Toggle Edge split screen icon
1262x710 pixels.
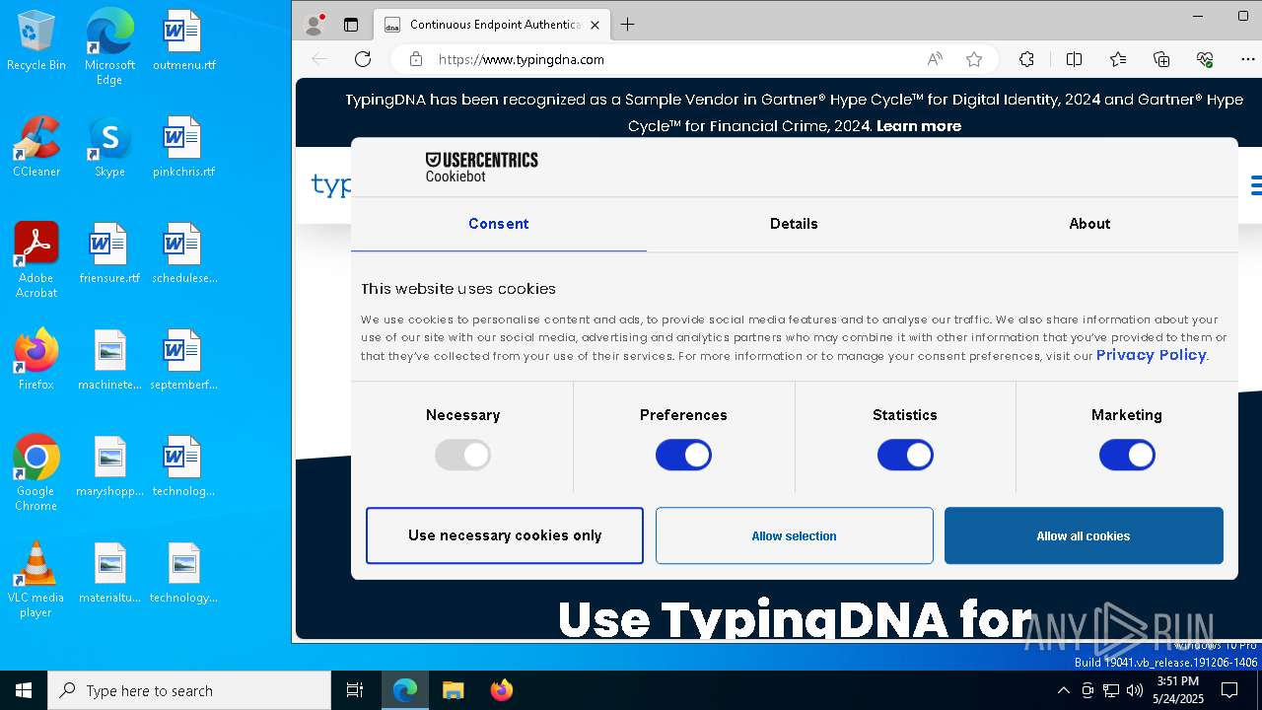1074,59
